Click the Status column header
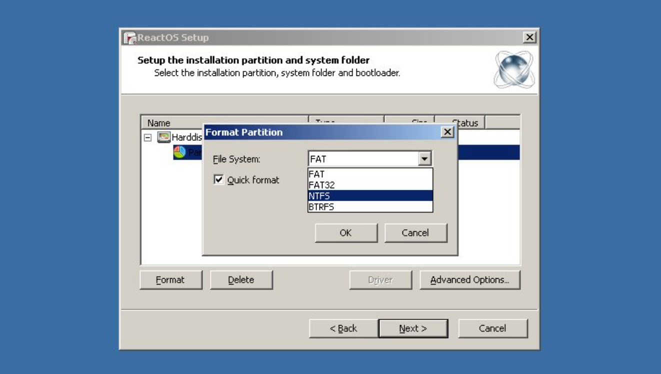 point(460,123)
